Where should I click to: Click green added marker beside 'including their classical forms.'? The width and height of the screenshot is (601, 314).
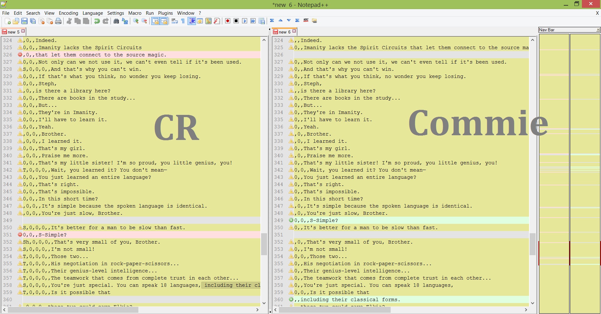[291, 300]
